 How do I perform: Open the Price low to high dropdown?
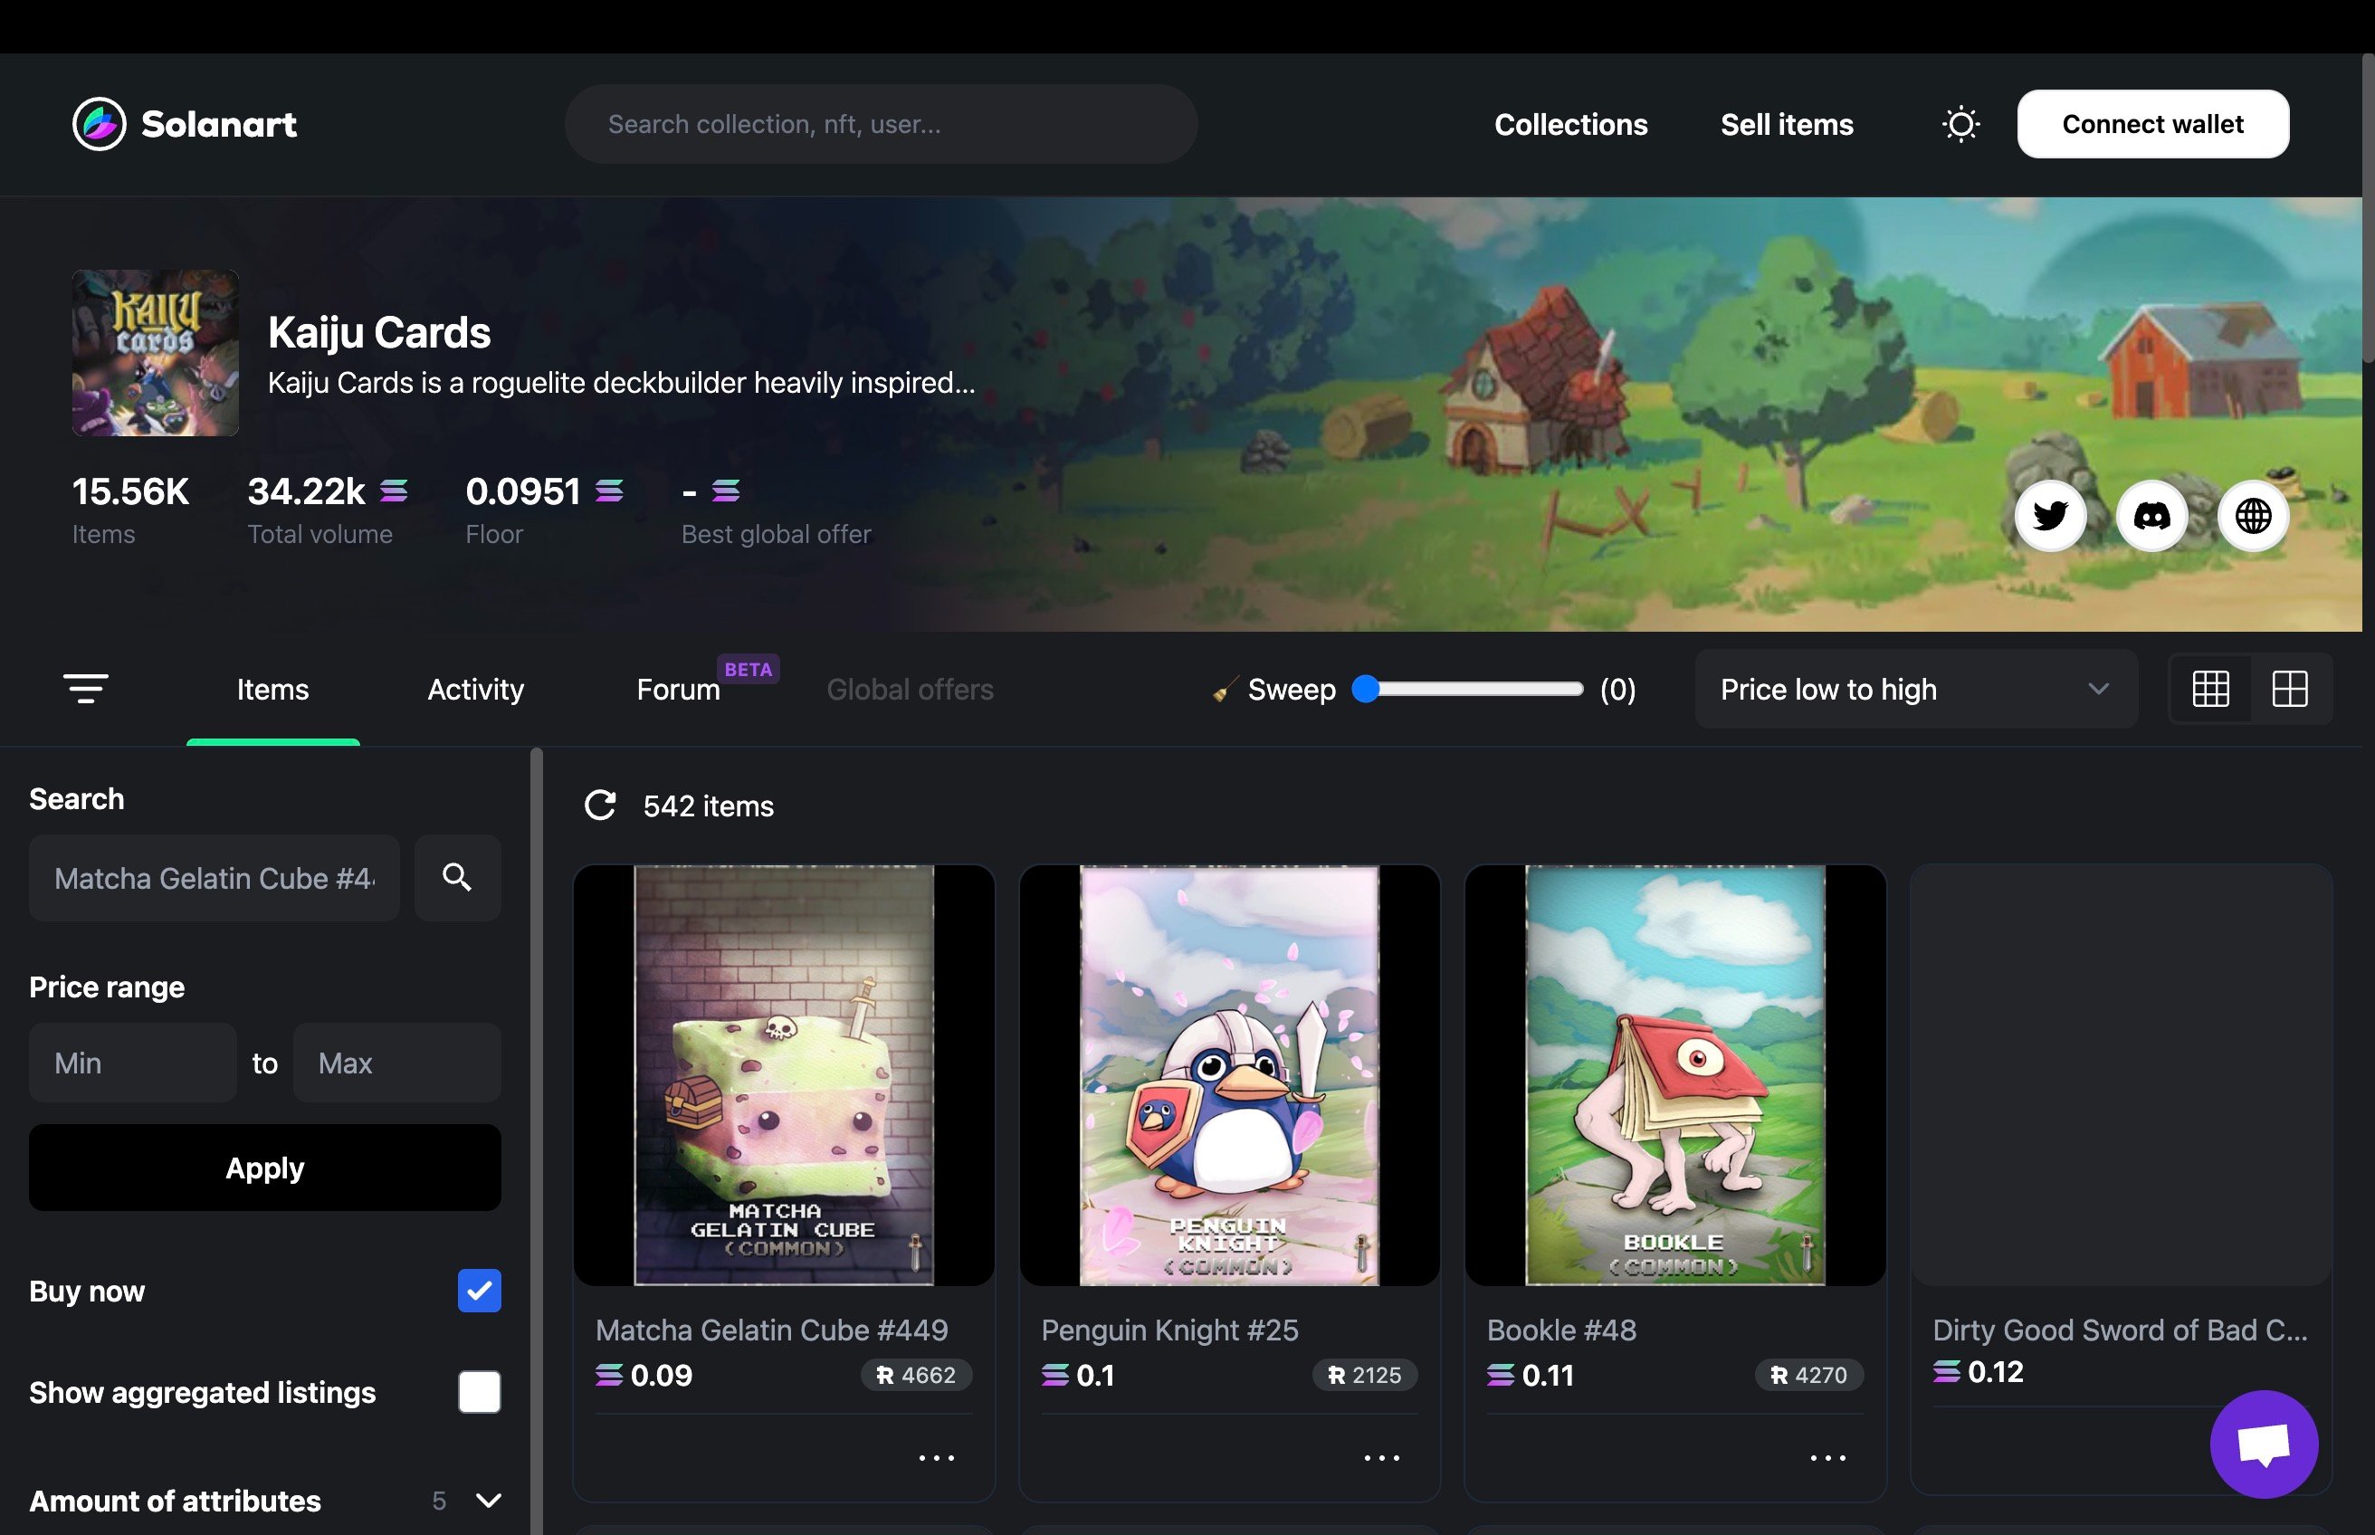tap(1915, 689)
